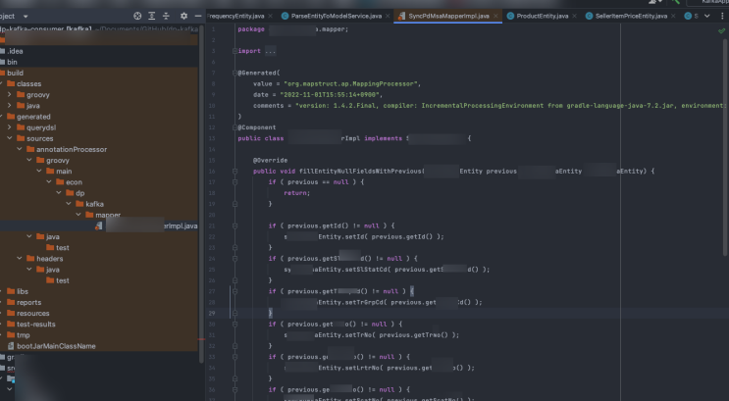Screen dimensions: 729x401
Task: Switch to FrequencyEntity.java tab
Action: coord(236,16)
